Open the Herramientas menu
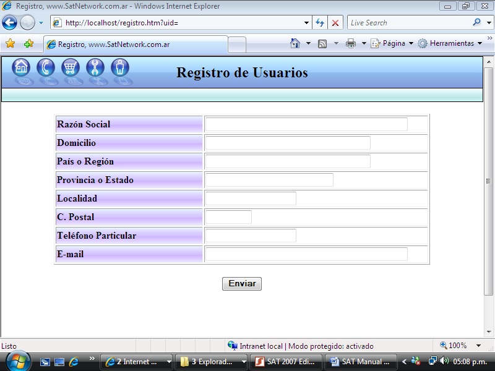Screen dimensions: 495x371 point(450,44)
